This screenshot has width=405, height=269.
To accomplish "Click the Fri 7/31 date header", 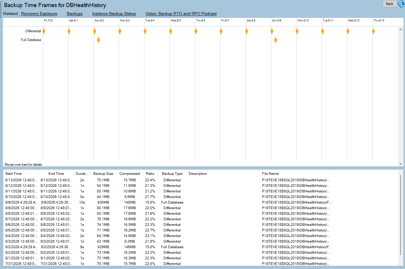I will click(48, 21).
